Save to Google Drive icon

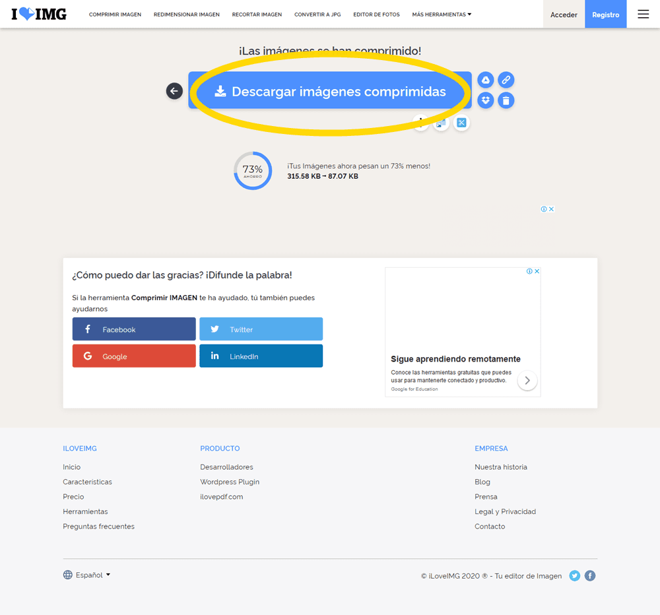pyautogui.click(x=486, y=80)
